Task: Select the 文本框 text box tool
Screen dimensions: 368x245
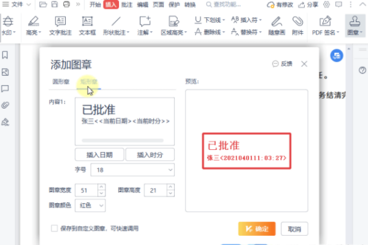Action: pyautogui.click(x=87, y=26)
